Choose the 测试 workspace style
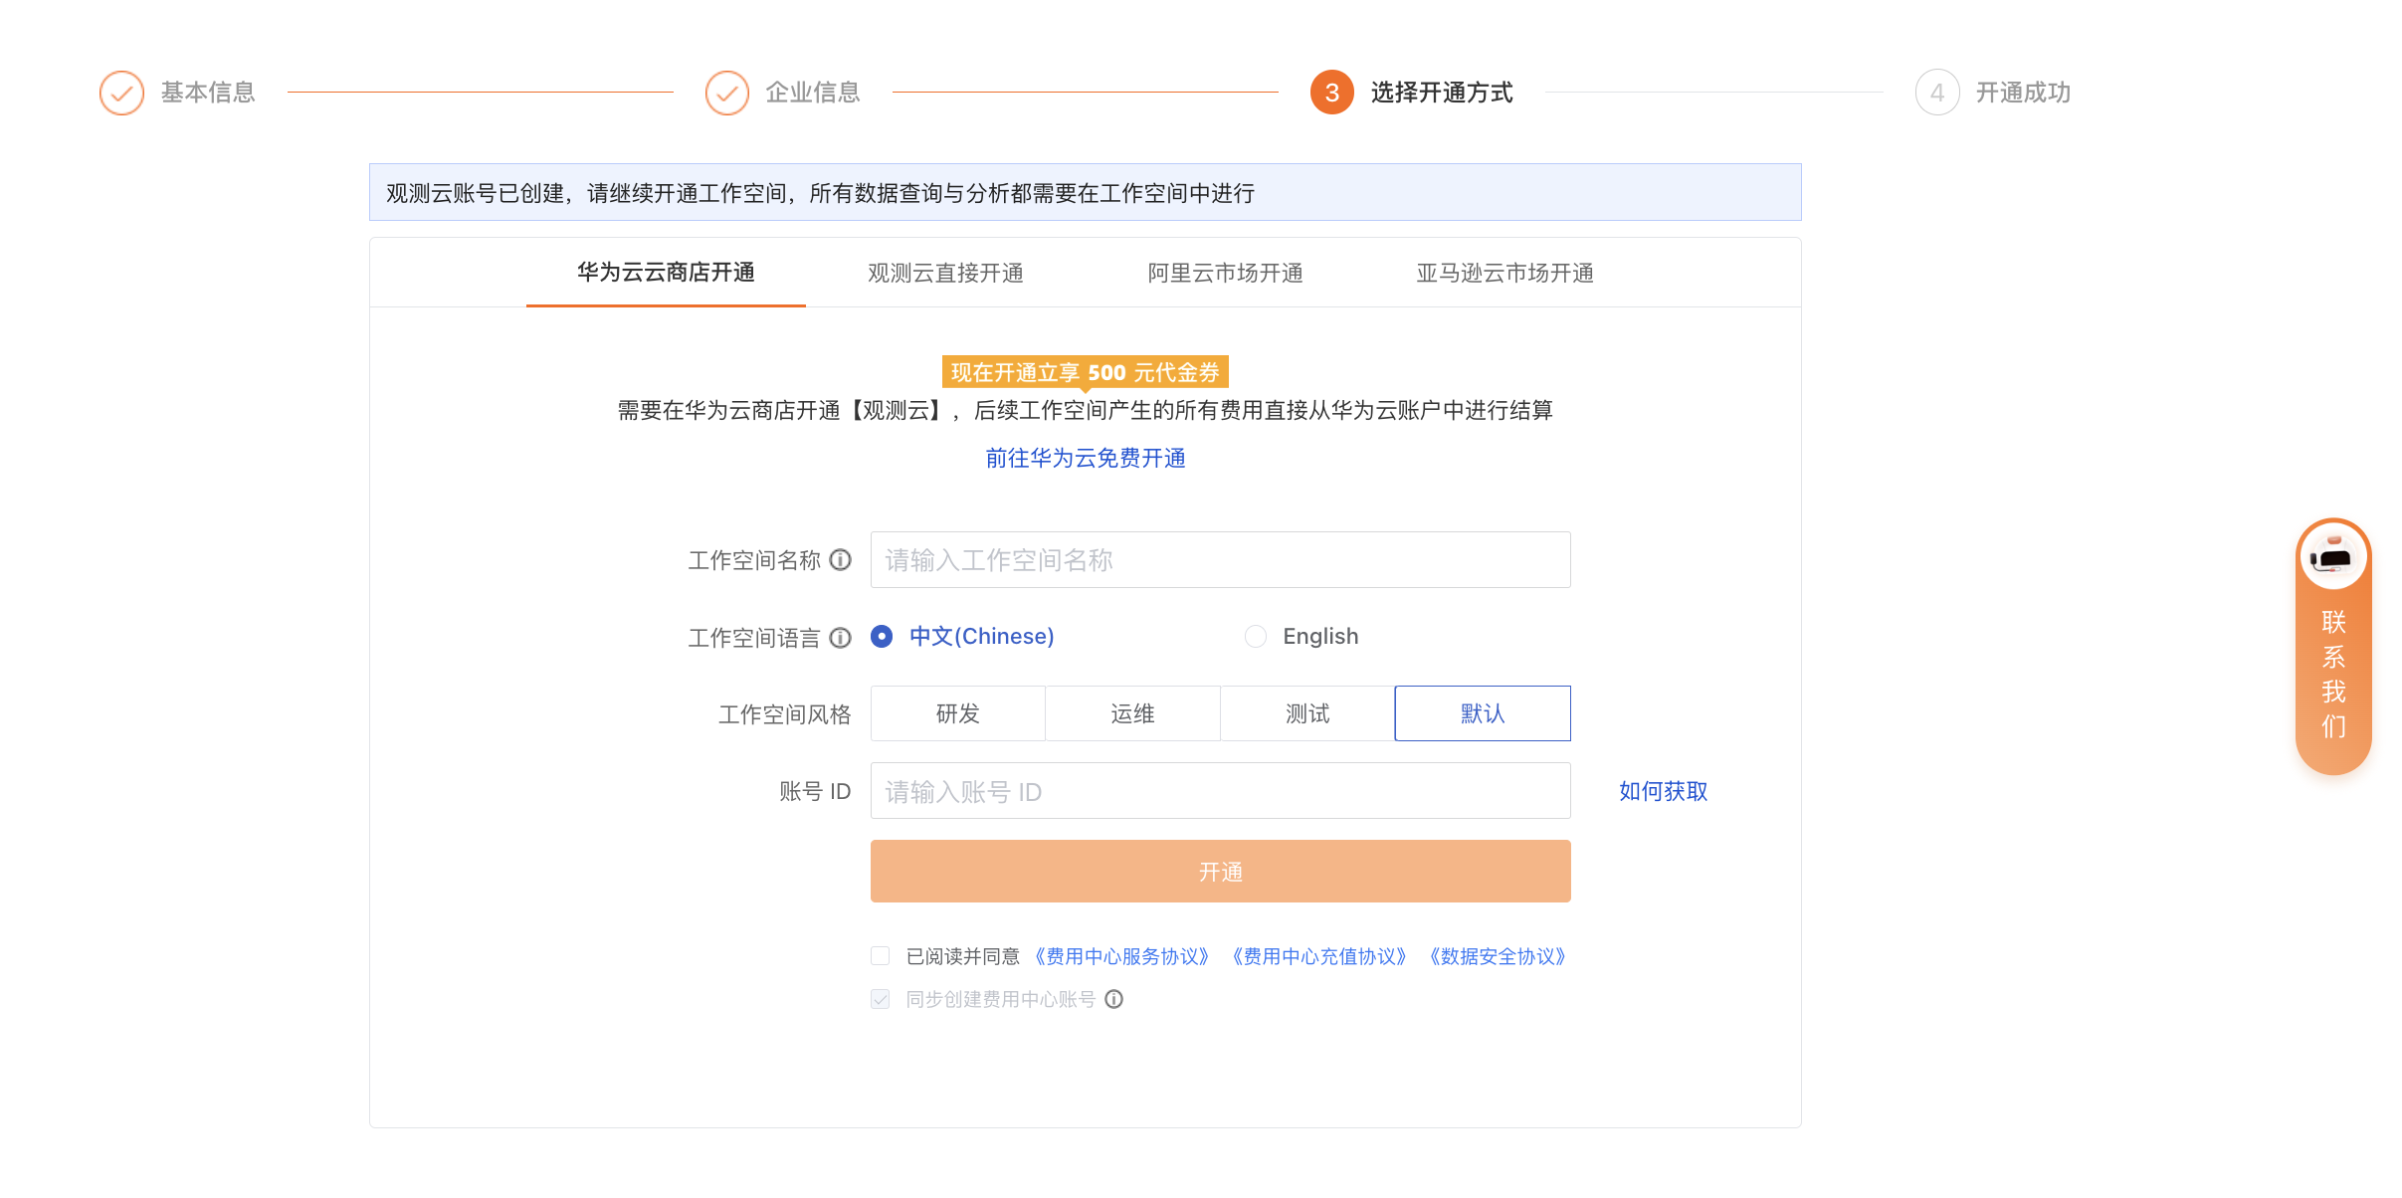 pyautogui.click(x=1307, y=713)
